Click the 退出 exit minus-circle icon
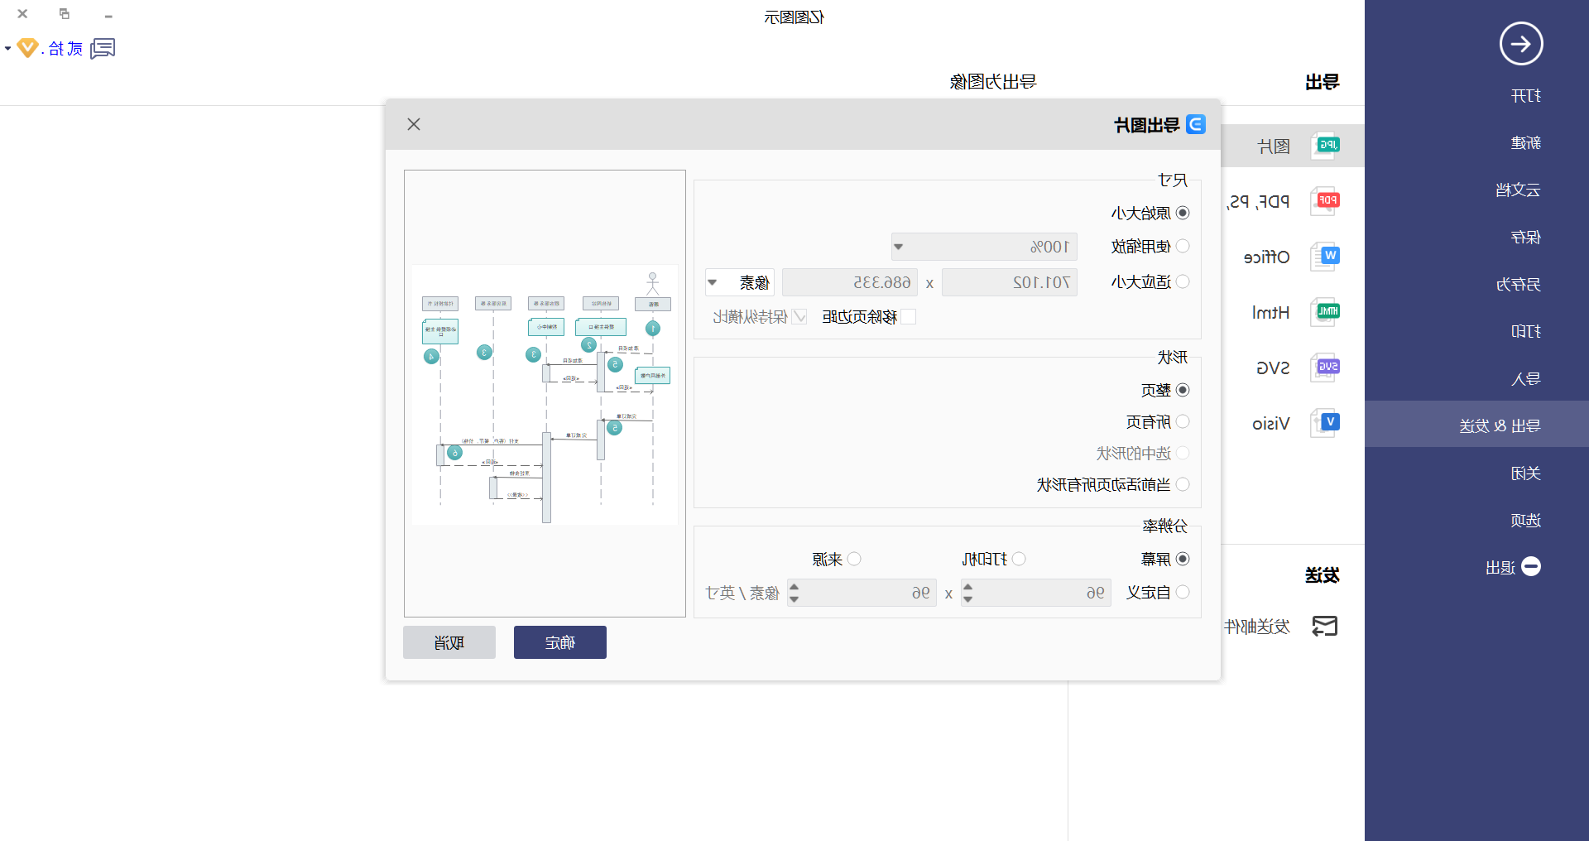This screenshot has height=841, width=1589. [1531, 566]
